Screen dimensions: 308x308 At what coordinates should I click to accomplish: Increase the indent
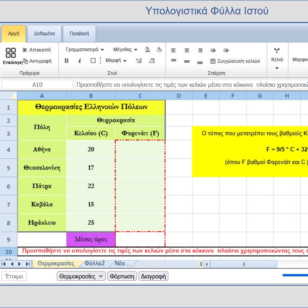pos(213,50)
